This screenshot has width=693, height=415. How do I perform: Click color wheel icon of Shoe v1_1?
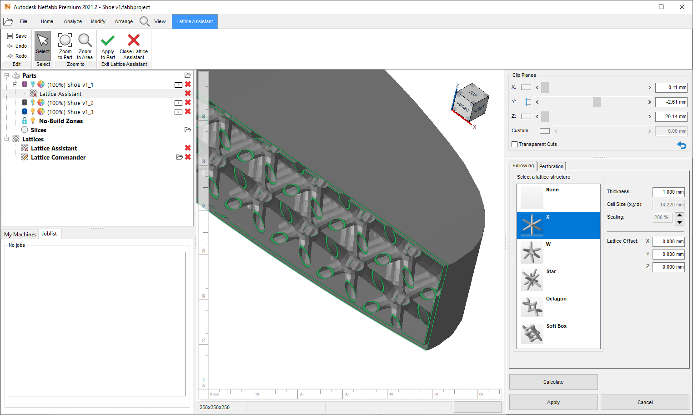tap(41, 85)
